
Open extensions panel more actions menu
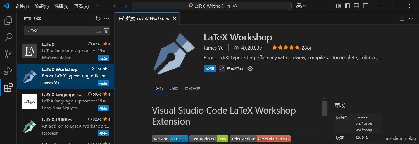(106, 18)
